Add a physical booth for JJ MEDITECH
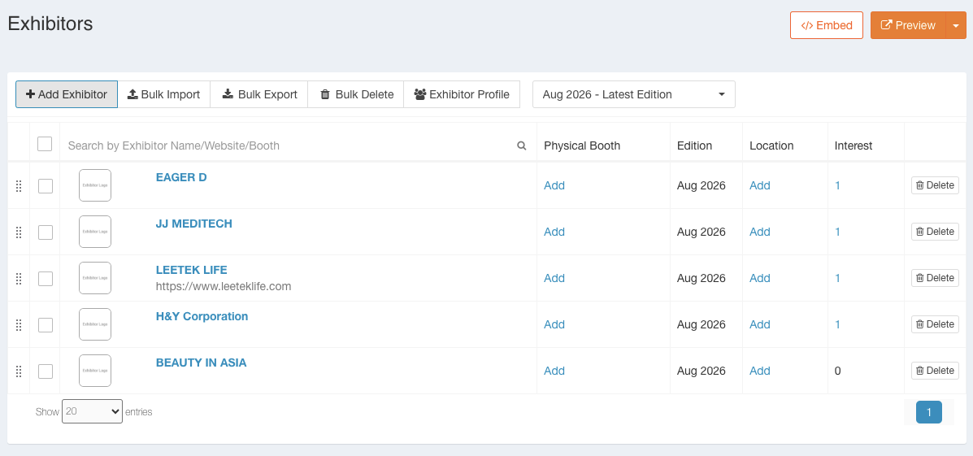This screenshot has width=973, height=456. pyautogui.click(x=554, y=232)
